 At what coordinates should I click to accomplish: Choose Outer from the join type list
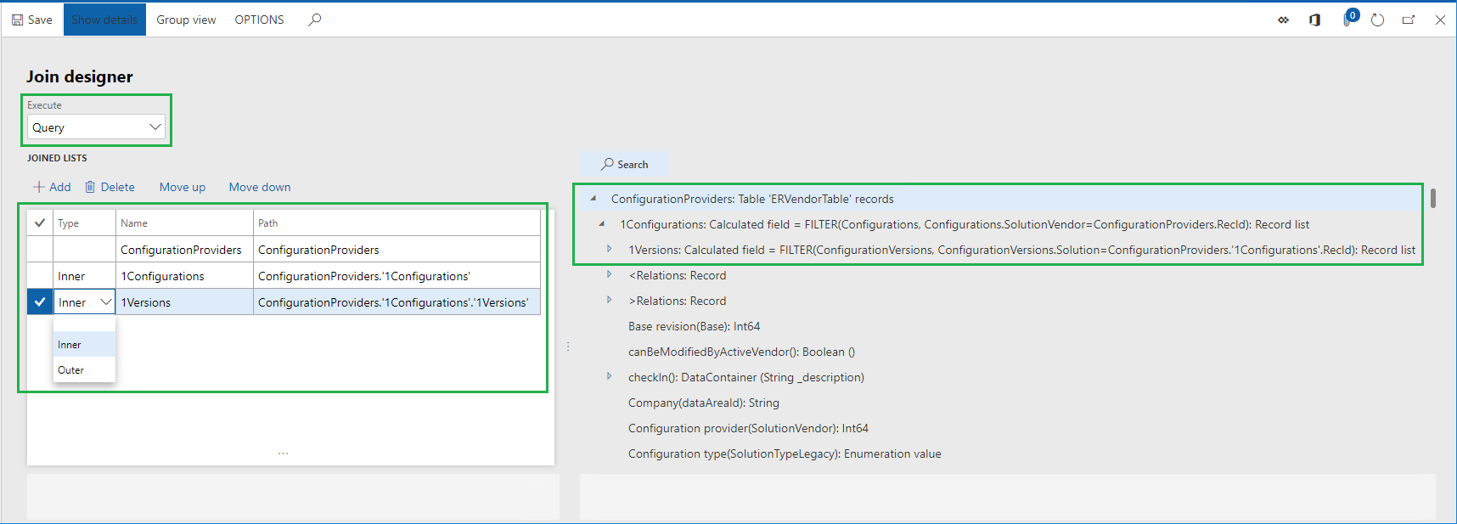(x=71, y=370)
